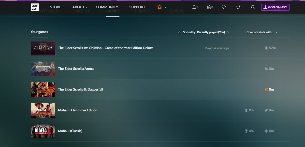Open the shopping cart icon
Viewport: 305px width, 147px height.
point(238,7)
